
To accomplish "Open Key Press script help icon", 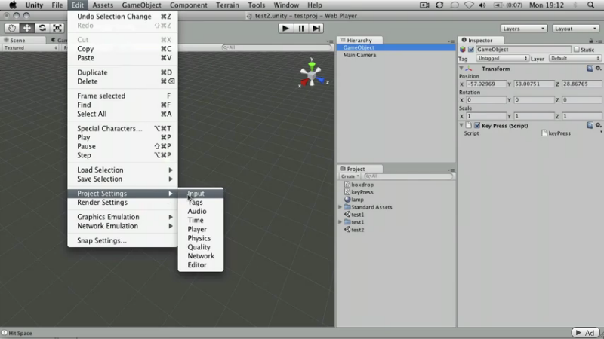I will click(x=590, y=125).
